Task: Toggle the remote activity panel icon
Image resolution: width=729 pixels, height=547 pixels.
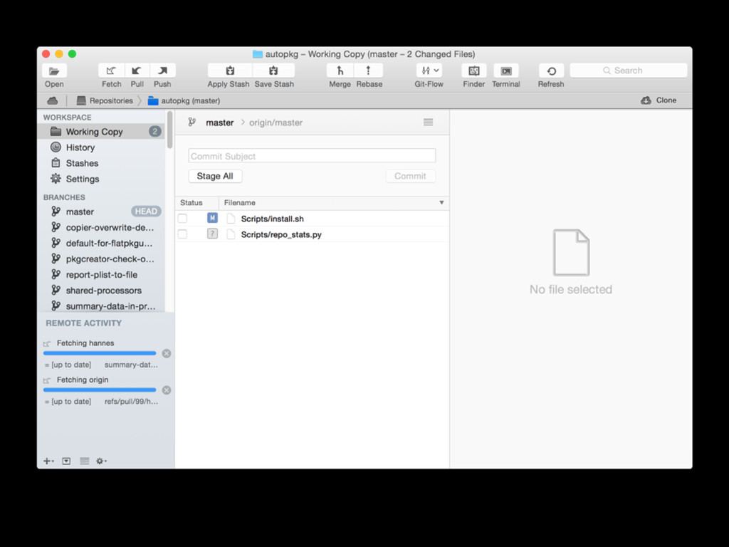Action: (66, 461)
